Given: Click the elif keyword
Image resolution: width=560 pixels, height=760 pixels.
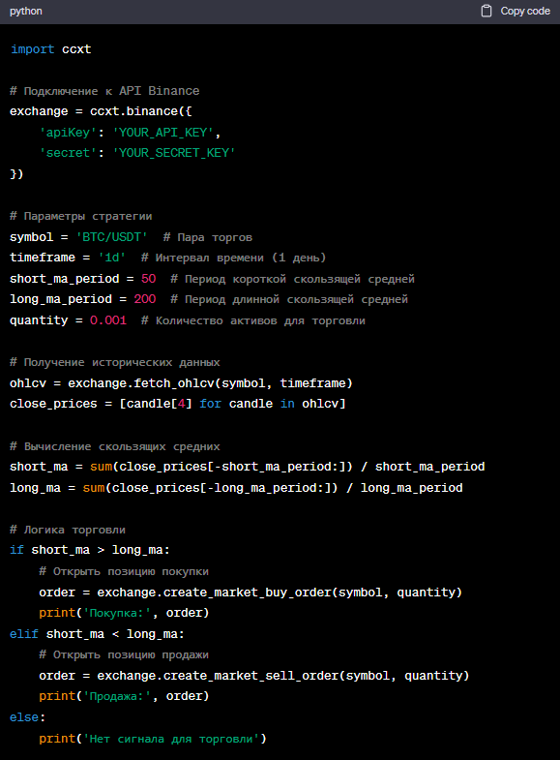Looking at the screenshot, I should pos(24,634).
